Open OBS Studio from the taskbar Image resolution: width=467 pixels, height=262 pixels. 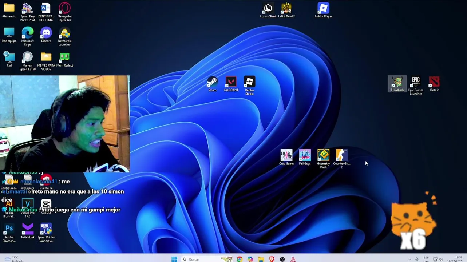pyautogui.click(x=282, y=259)
